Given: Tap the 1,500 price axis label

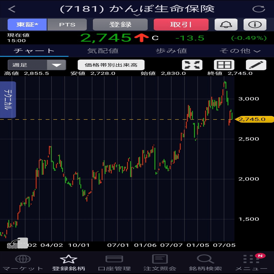Looking at the screenshot, I should [x=248, y=219].
